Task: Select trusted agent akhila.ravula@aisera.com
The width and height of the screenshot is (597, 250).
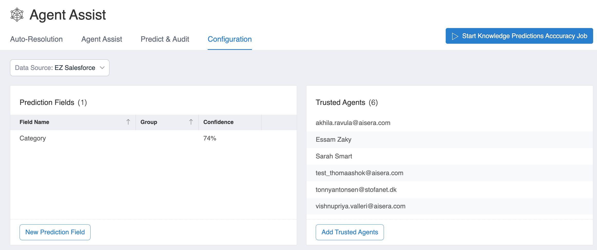Action: 450,123
